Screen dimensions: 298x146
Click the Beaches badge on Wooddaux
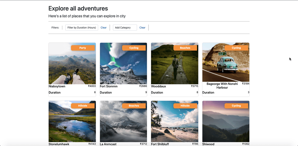tap(185, 48)
